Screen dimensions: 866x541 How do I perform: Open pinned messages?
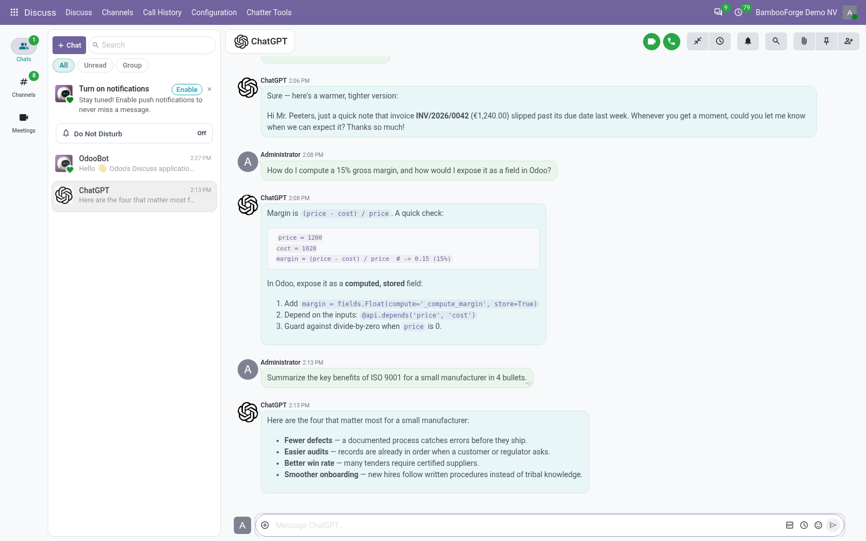click(826, 41)
